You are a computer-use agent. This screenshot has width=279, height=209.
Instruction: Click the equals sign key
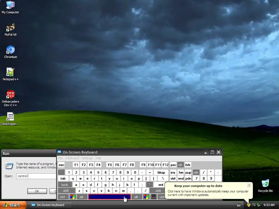pos(150,172)
